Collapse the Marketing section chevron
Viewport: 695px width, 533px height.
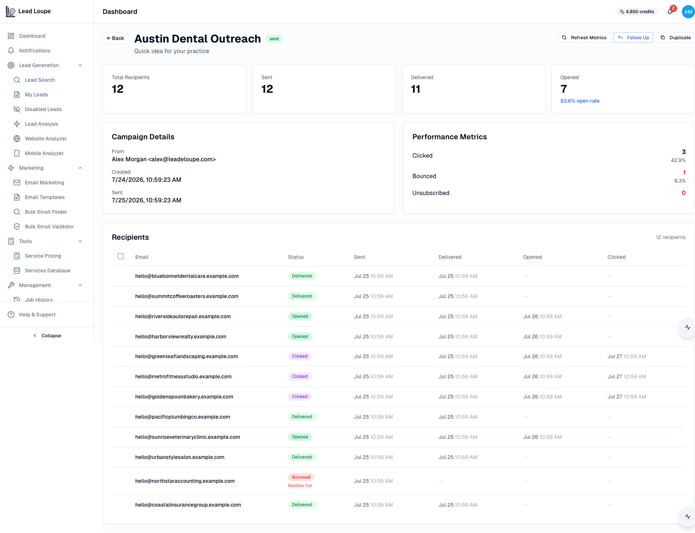80,168
